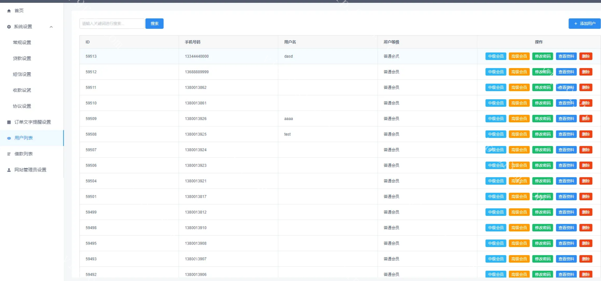Focus the keyword search input field
The image size is (601, 281).
112,24
